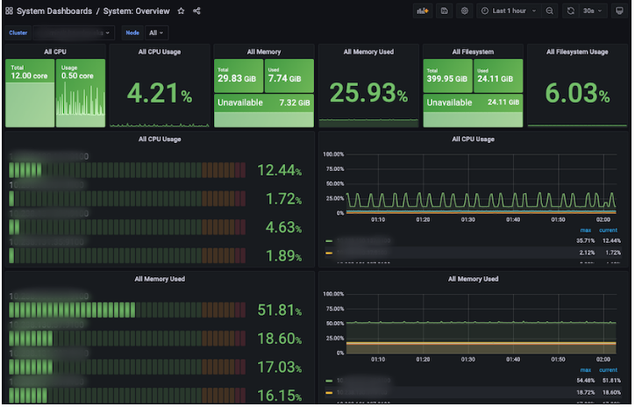Click the Unavailable 7.32 GiB tile
The height and width of the screenshot is (414, 635).
[x=264, y=111]
